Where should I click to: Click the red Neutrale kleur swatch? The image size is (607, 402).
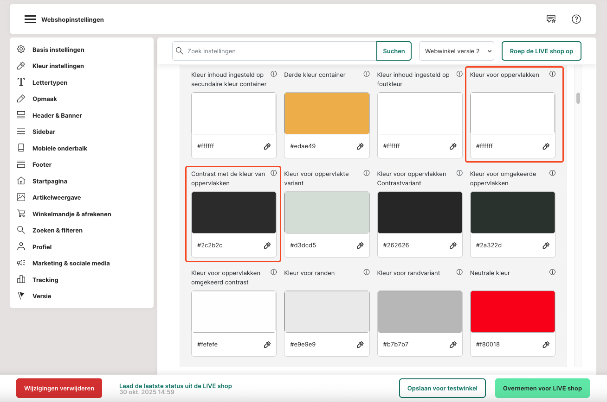point(512,312)
